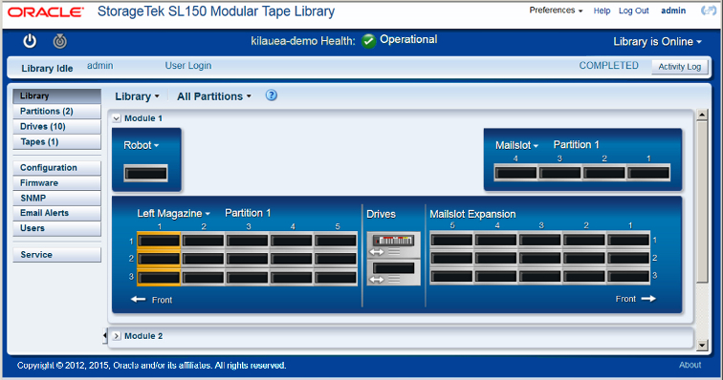Click the Help link
Screen dimensions: 723x380
pos(602,11)
